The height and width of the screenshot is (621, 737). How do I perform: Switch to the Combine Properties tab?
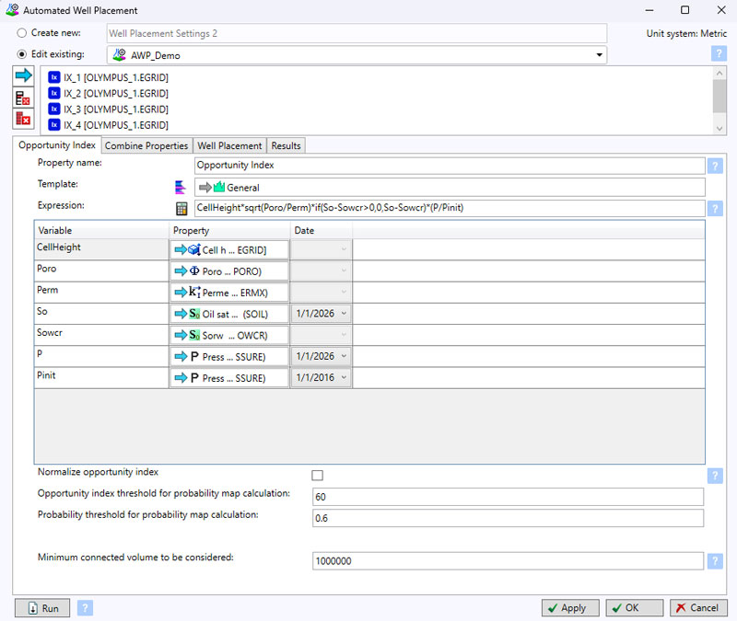146,145
